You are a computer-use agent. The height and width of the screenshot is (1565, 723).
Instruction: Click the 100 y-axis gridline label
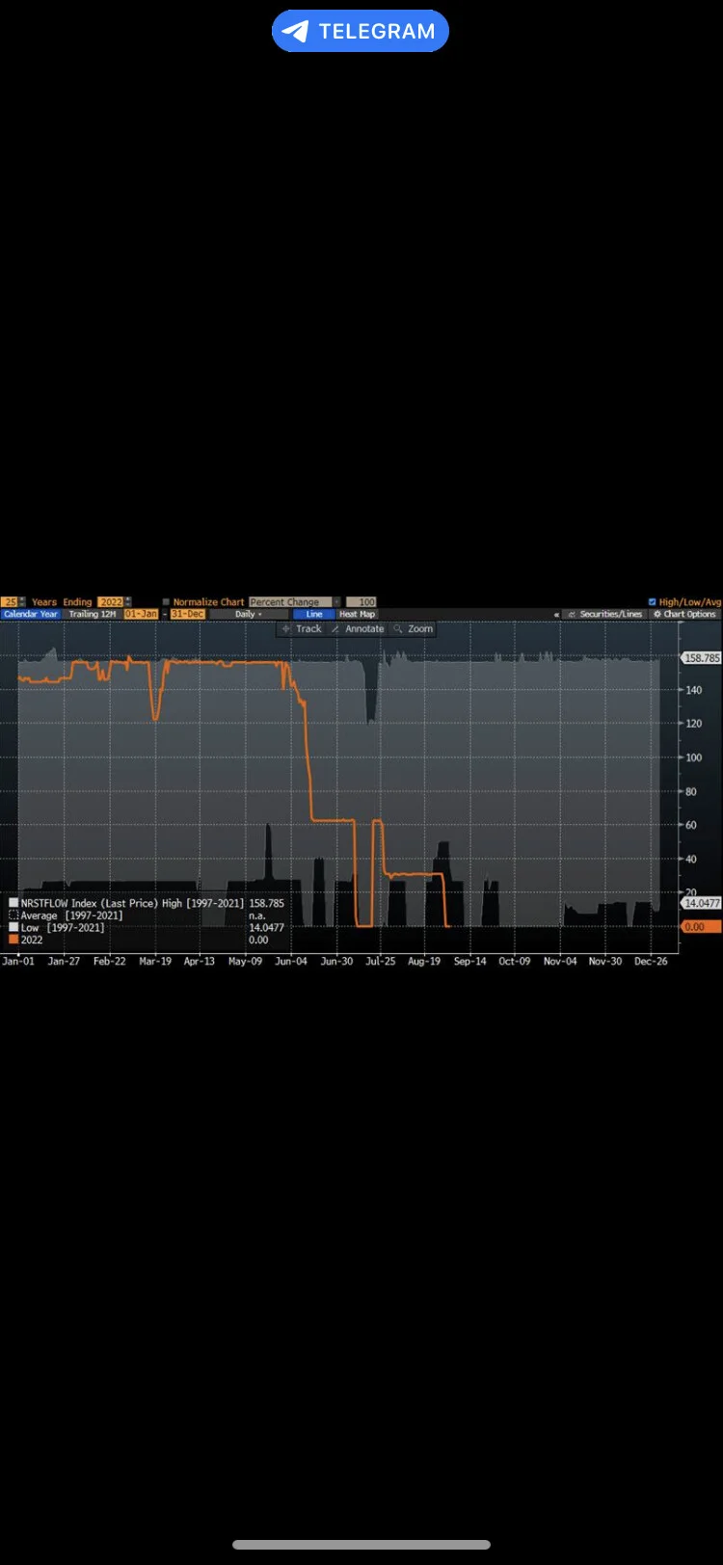pyautogui.click(x=694, y=757)
